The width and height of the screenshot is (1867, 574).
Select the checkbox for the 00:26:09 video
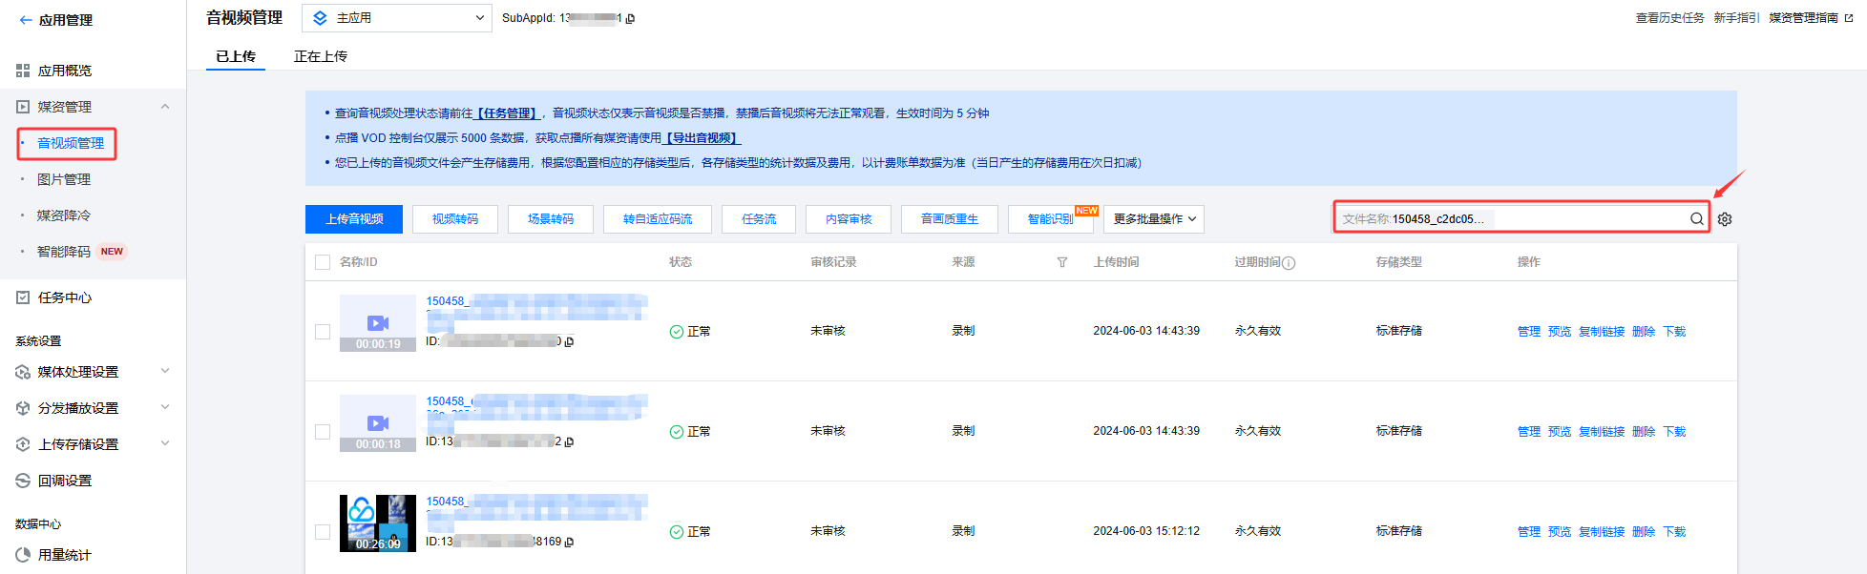click(323, 532)
